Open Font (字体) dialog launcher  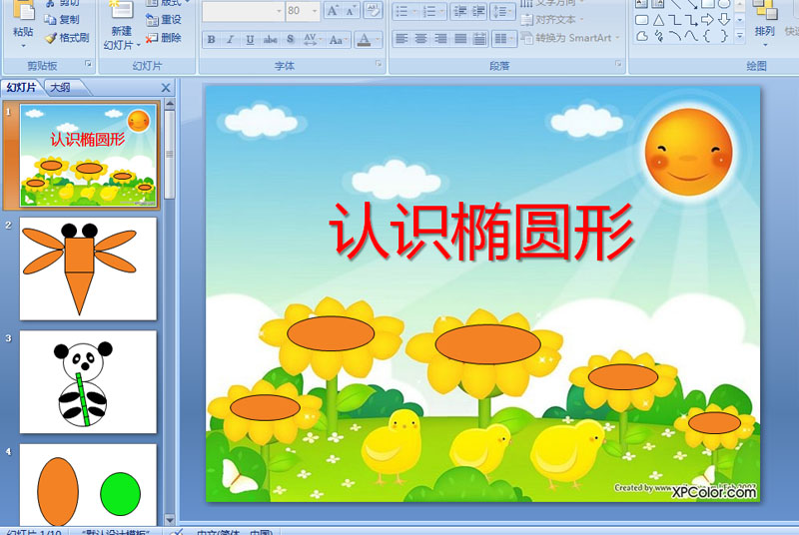[379, 64]
